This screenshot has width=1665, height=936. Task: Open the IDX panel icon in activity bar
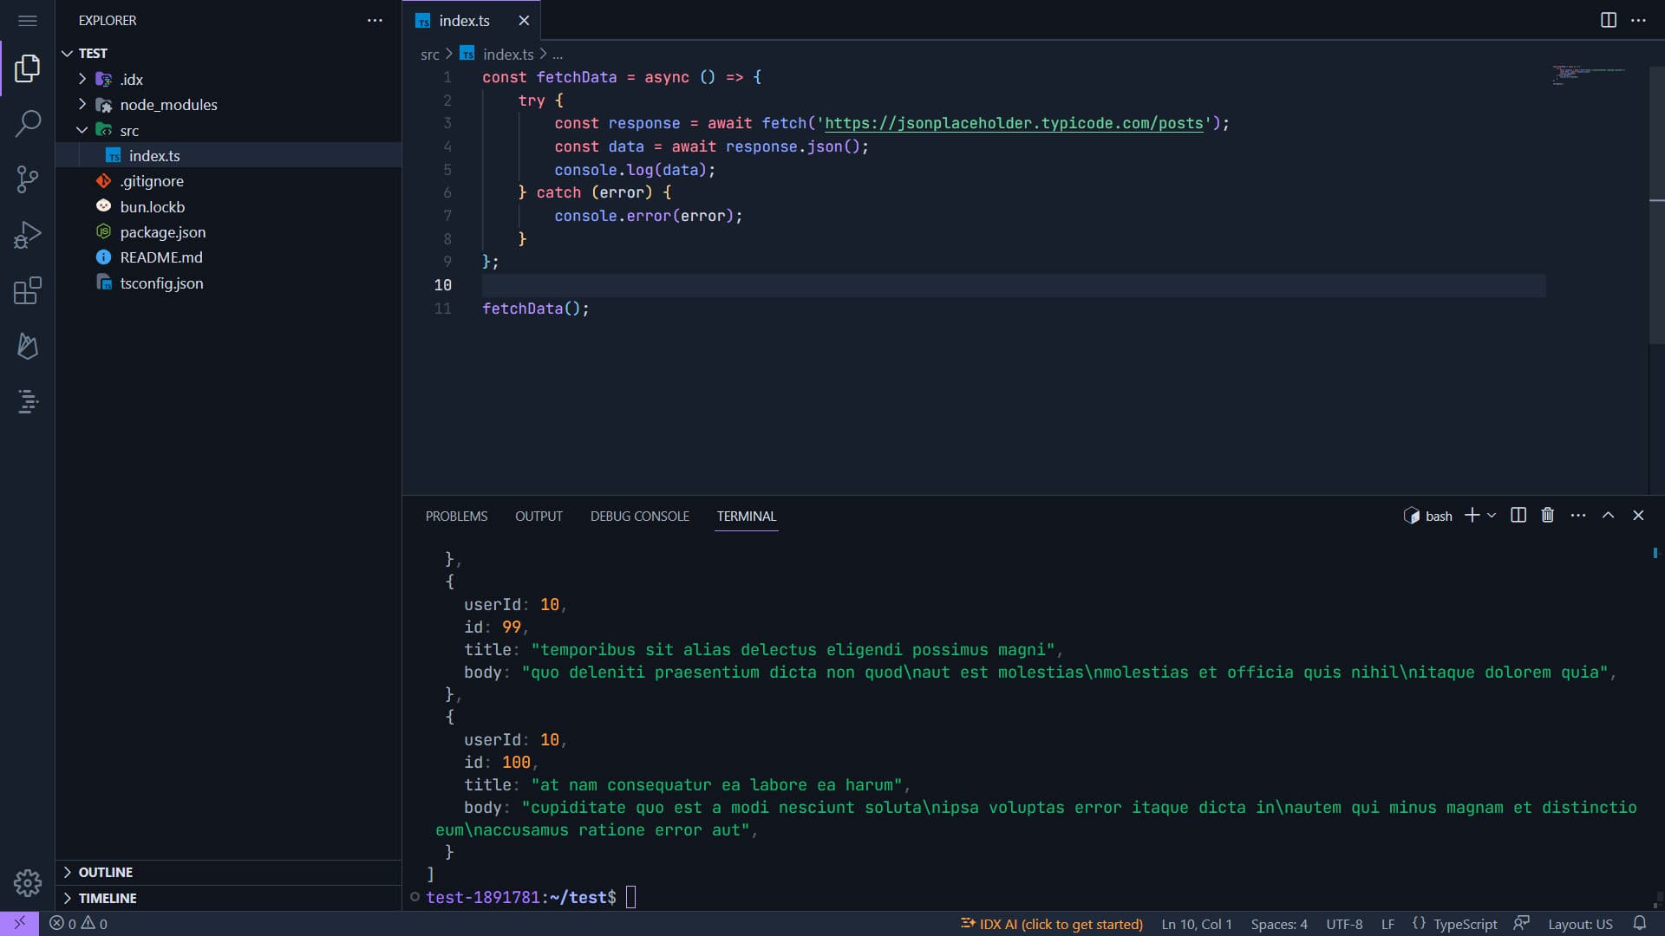(27, 401)
